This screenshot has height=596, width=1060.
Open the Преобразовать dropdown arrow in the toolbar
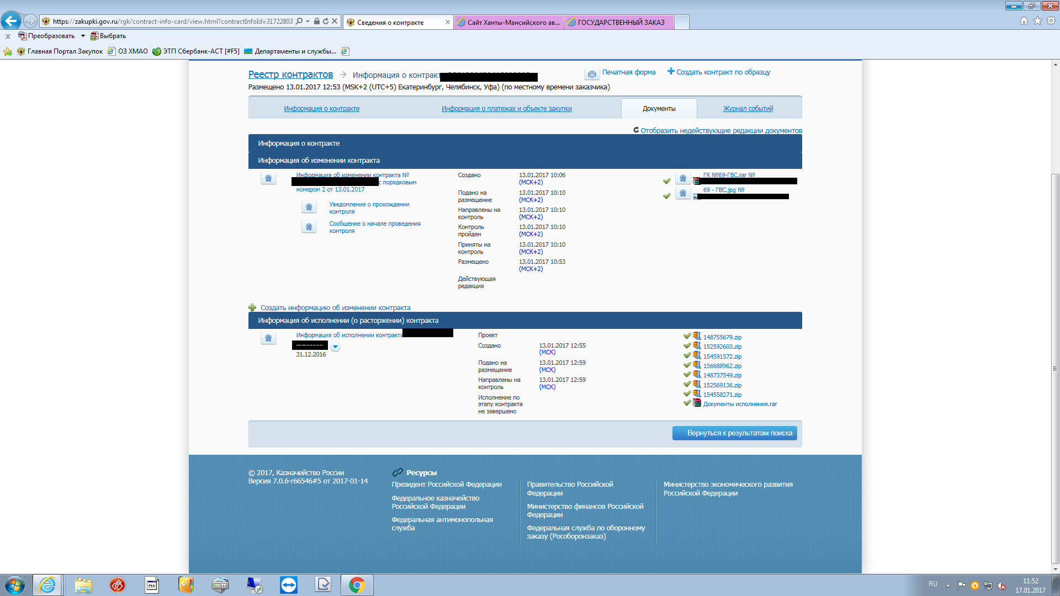[83, 36]
